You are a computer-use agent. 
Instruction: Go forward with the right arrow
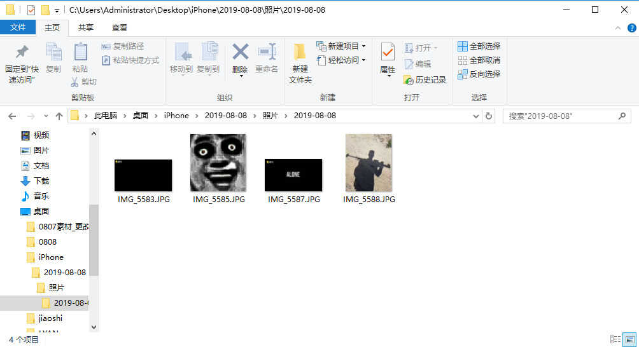(x=31, y=116)
